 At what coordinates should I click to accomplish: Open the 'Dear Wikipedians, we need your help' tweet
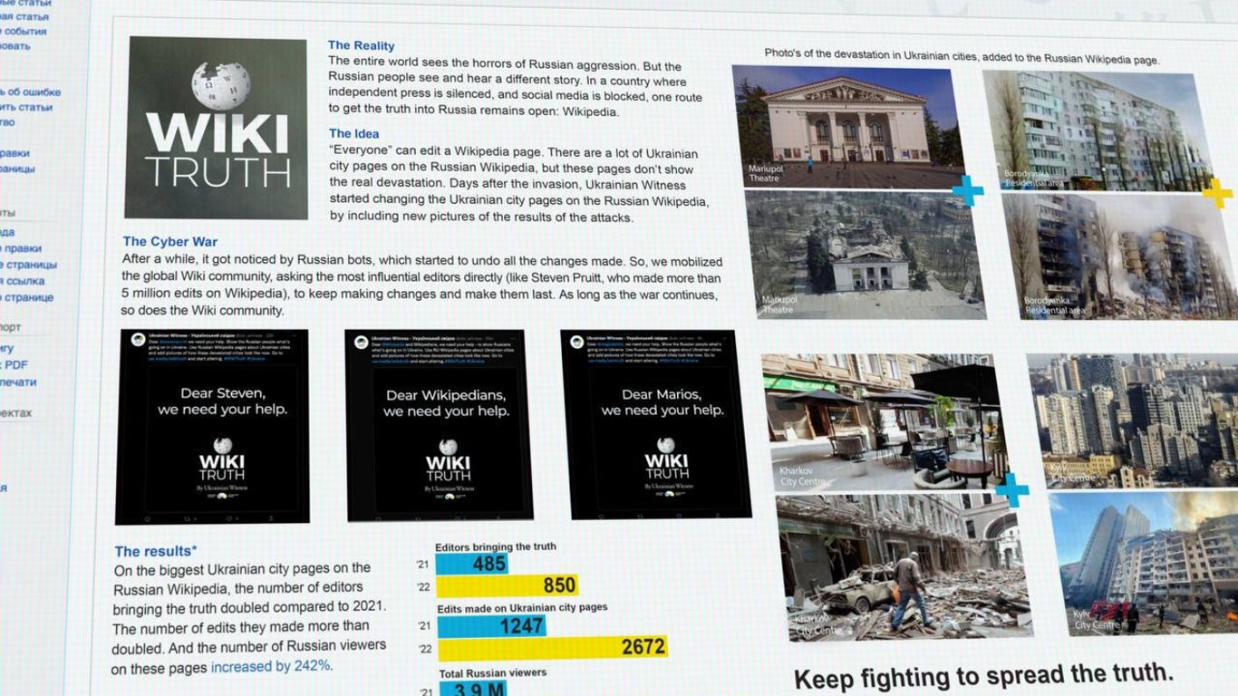click(x=440, y=426)
